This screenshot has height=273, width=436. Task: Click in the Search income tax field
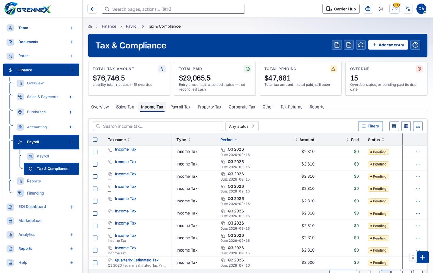point(158,126)
